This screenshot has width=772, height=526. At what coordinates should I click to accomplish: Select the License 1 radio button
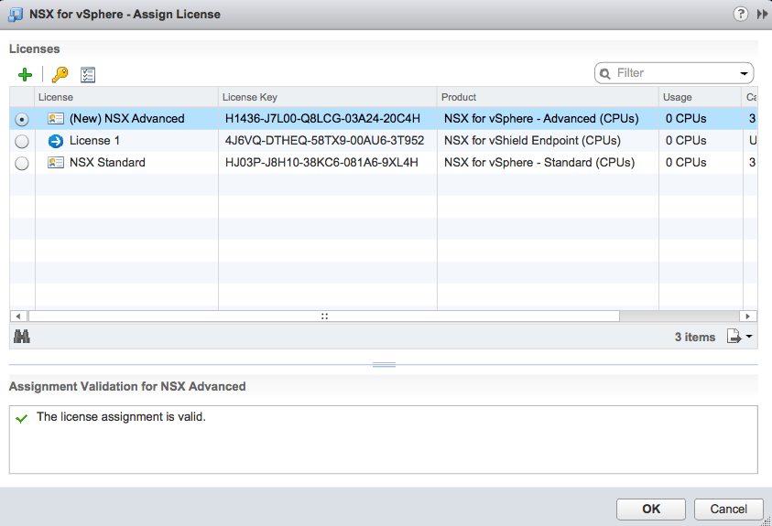(22, 141)
